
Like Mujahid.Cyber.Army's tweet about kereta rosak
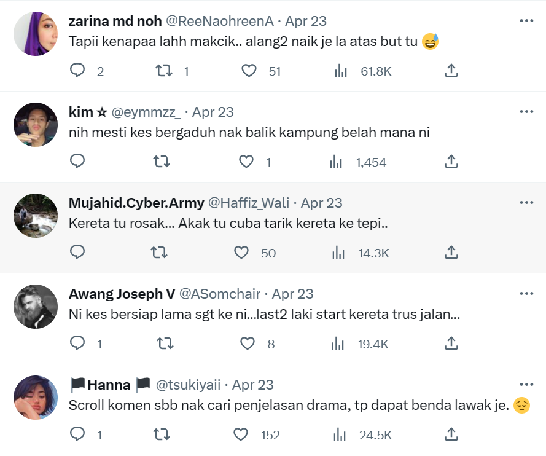[x=241, y=253]
